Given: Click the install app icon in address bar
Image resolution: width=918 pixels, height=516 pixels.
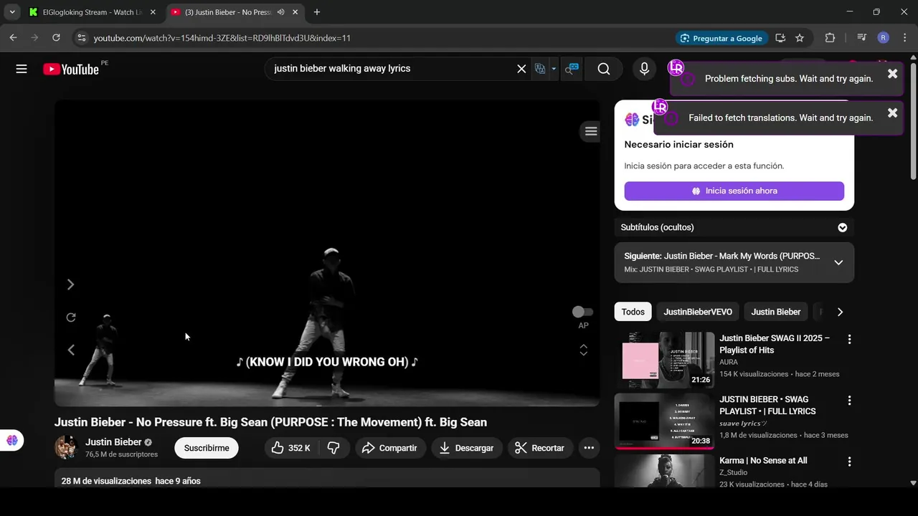Looking at the screenshot, I should pyautogui.click(x=780, y=38).
